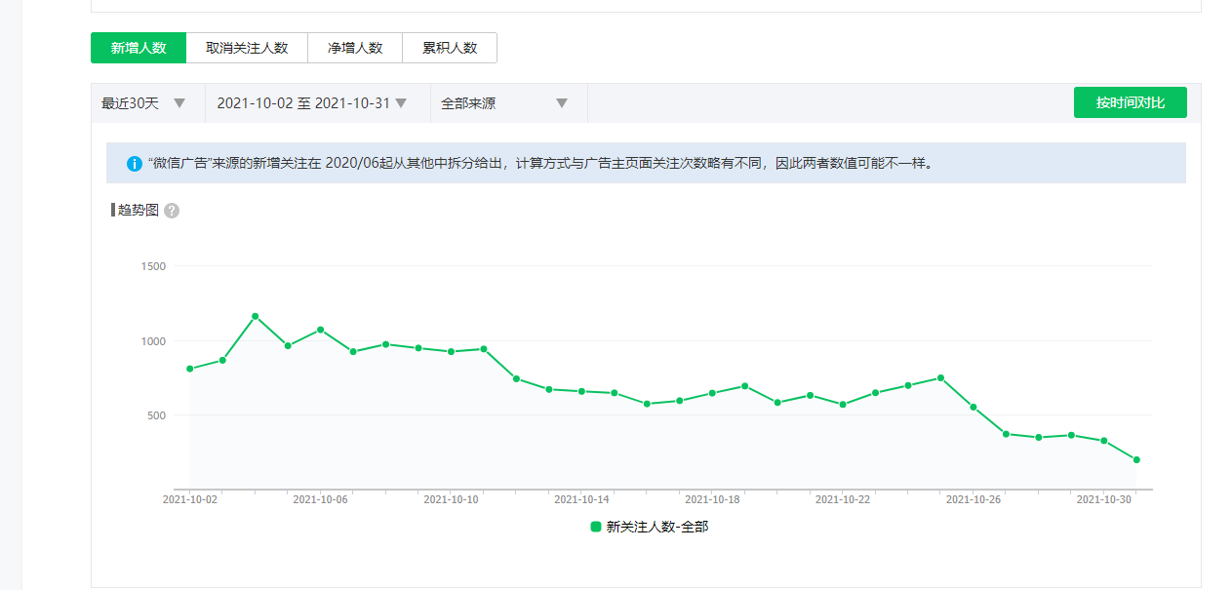
Task: Open the 累积人数 tab
Action: click(450, 48)
